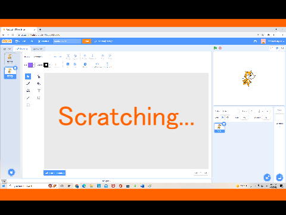This screenshot has width=286, height=215.
Task: Open the Fill color dropdown
Action: pos(33,65)
